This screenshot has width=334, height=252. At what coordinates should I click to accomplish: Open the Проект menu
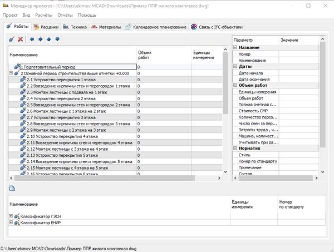(10, 15)
